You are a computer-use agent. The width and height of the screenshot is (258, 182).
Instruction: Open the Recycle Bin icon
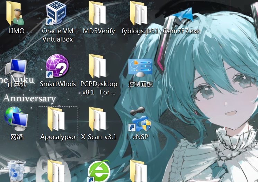[16, 171]
